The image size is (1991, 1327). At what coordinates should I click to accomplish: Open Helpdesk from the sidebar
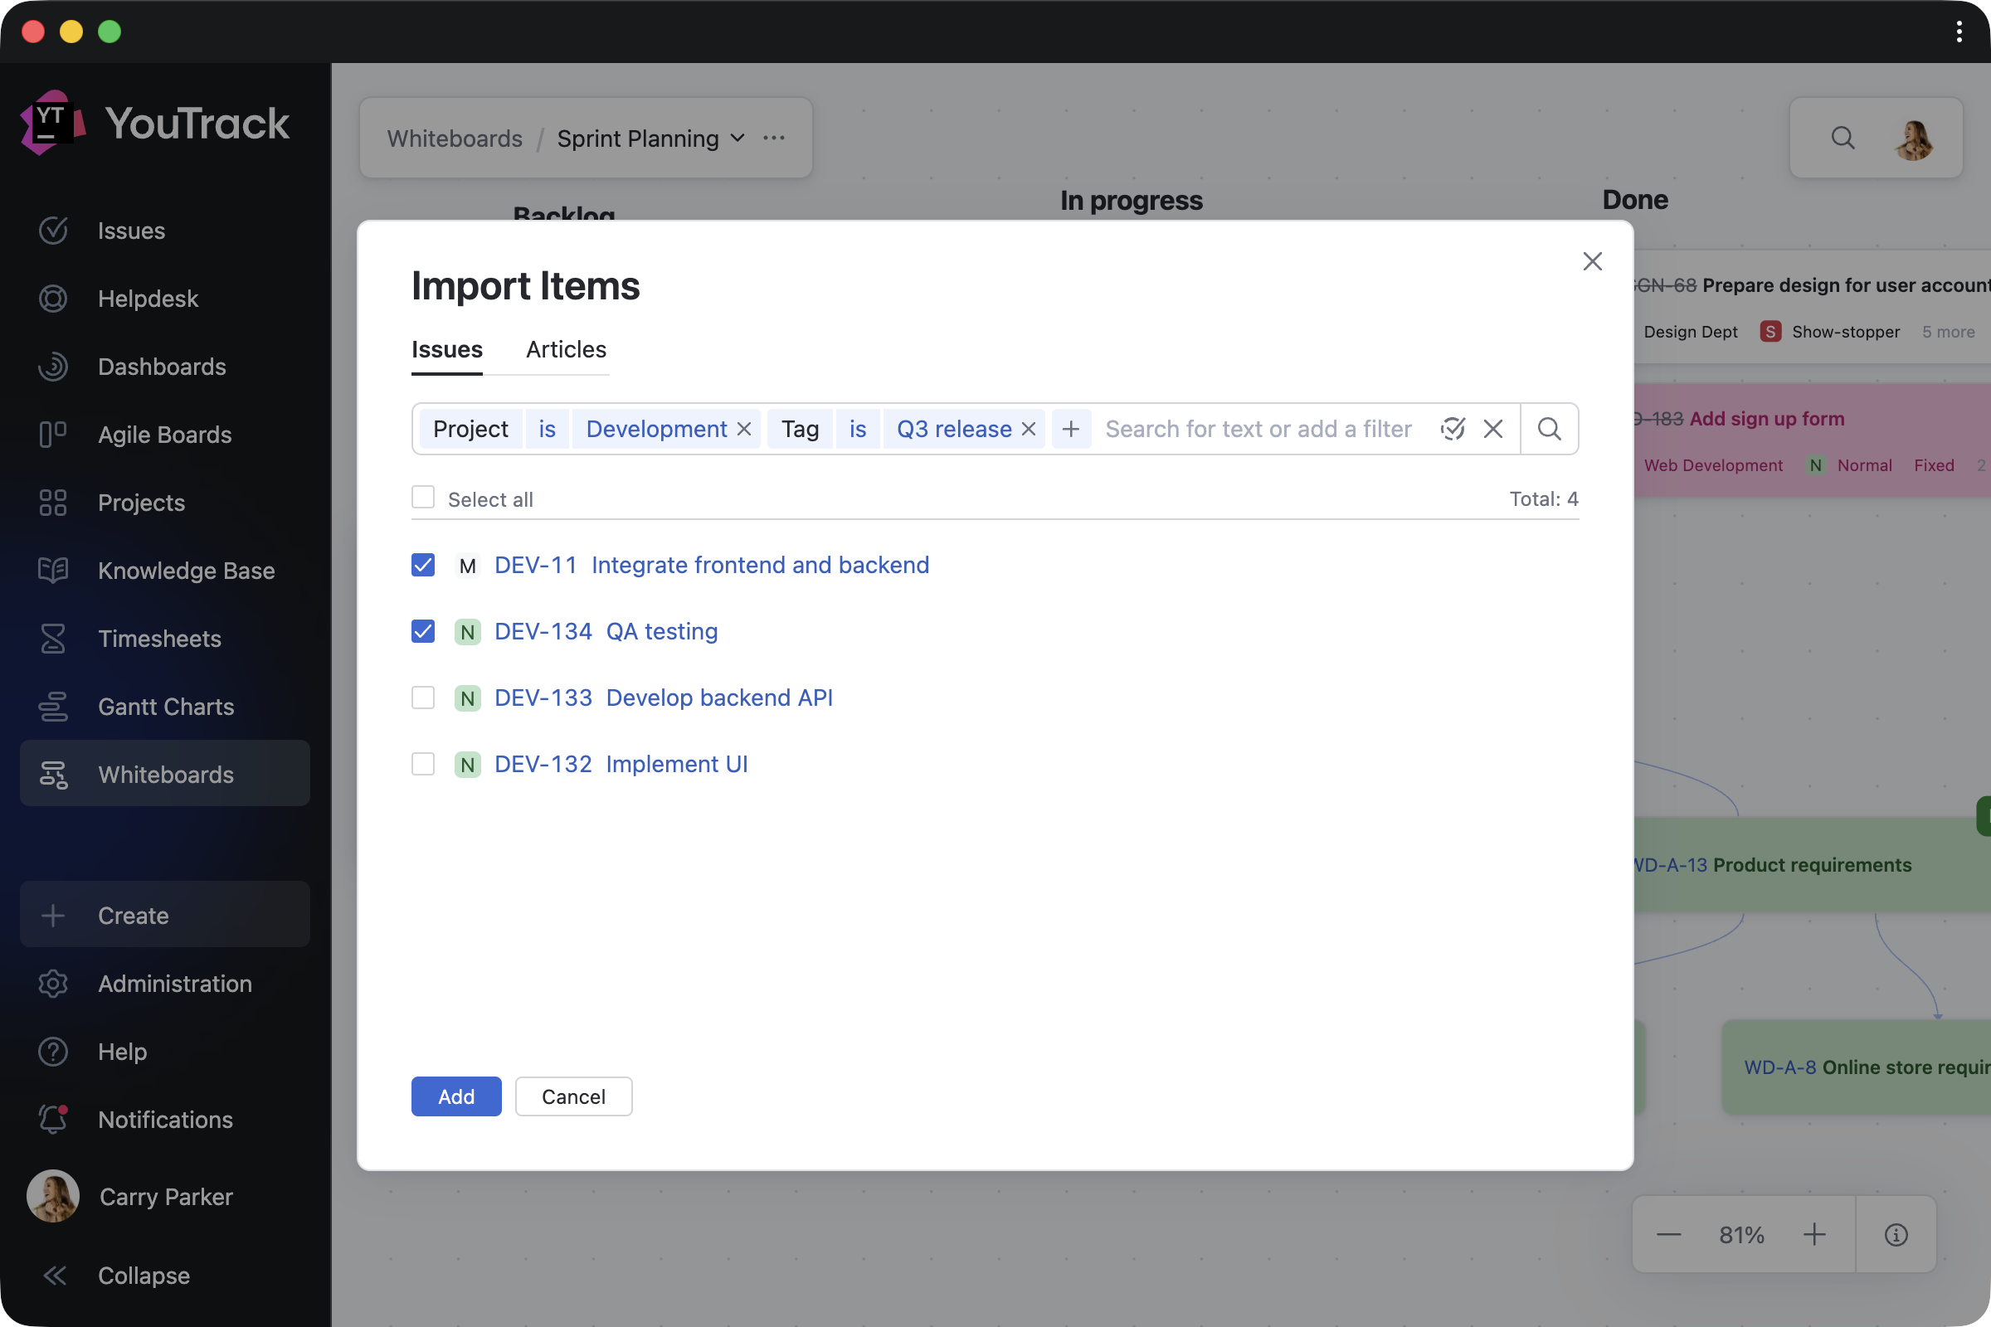click(x=148, y=298)
